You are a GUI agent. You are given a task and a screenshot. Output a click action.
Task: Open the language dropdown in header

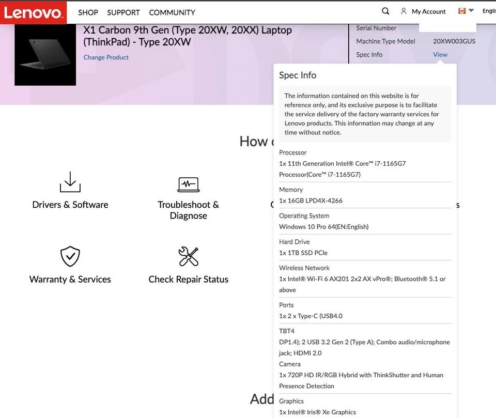click(x=488, y=11)
